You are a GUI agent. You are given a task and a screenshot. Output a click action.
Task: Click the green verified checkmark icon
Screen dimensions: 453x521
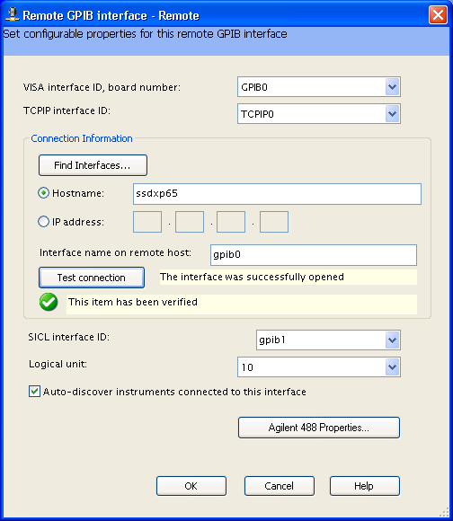(x=49, y=302)
